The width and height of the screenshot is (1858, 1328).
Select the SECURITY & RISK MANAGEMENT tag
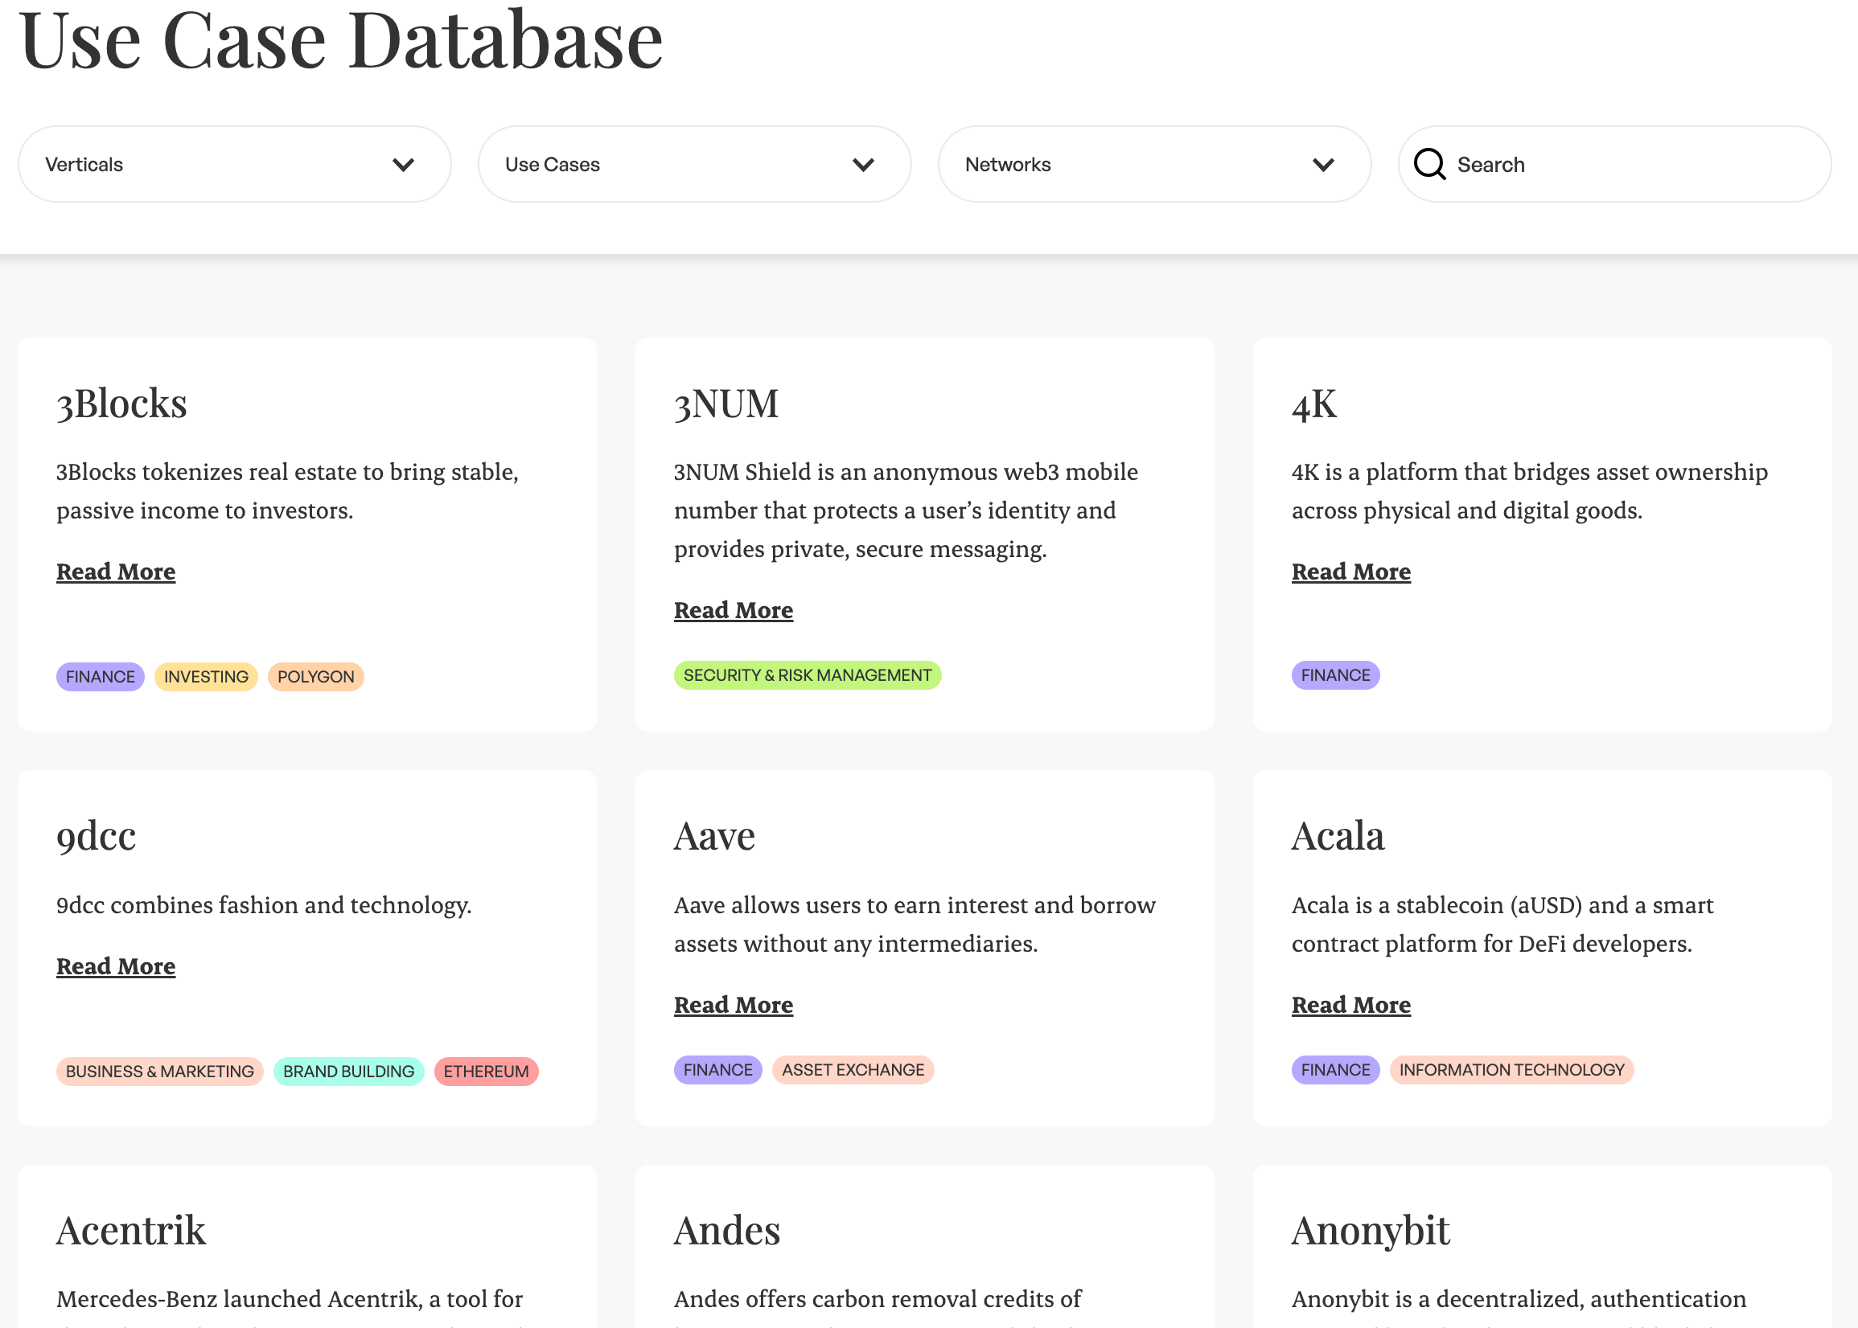(808, 675)
